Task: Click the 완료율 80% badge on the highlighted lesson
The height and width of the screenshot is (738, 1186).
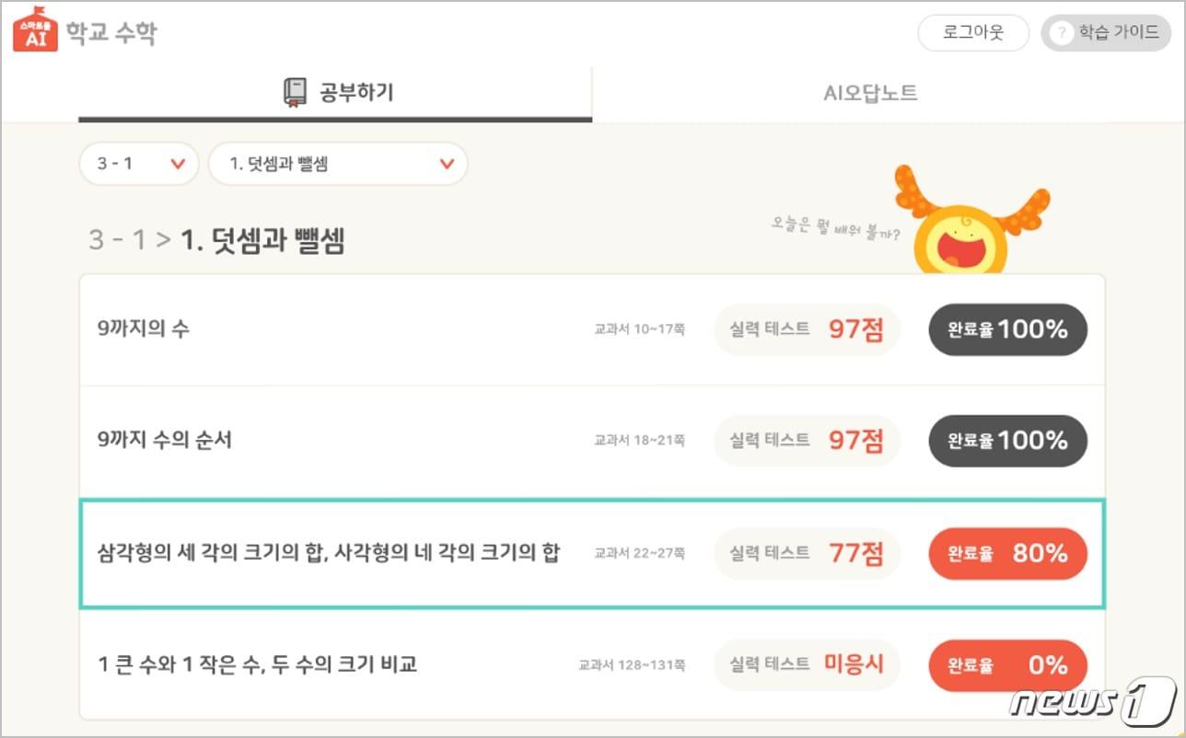Action: (x=1006, y=554)
